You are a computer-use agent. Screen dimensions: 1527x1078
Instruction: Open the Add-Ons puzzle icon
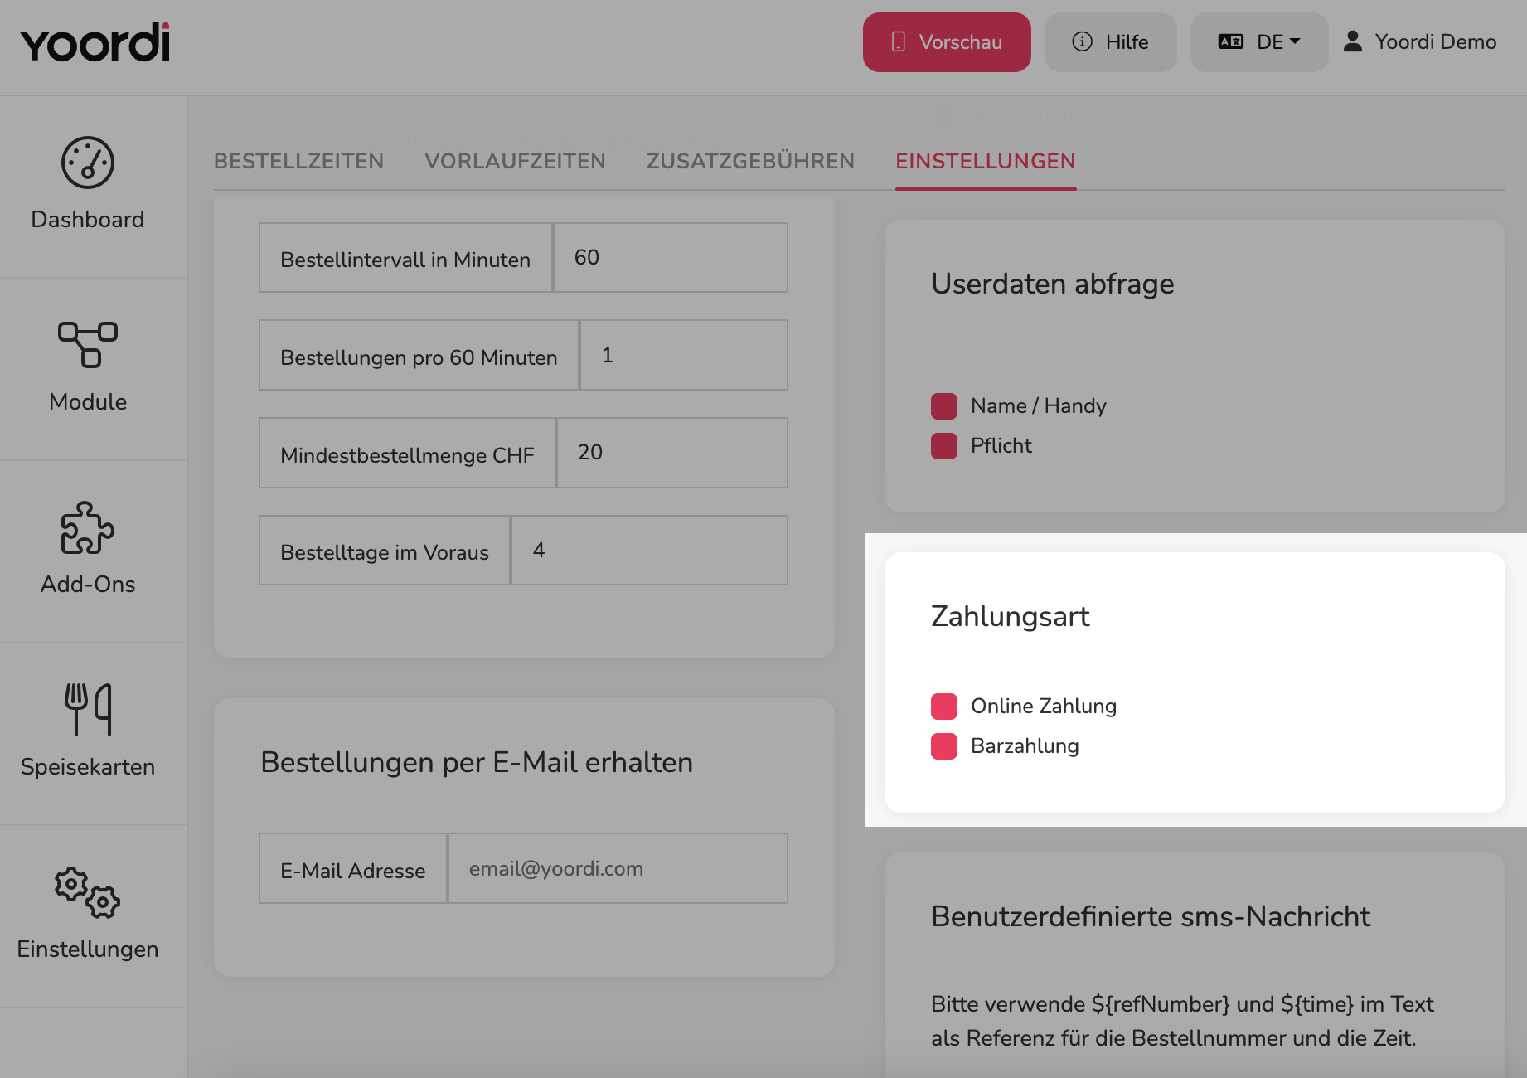(x=88, y=527)
